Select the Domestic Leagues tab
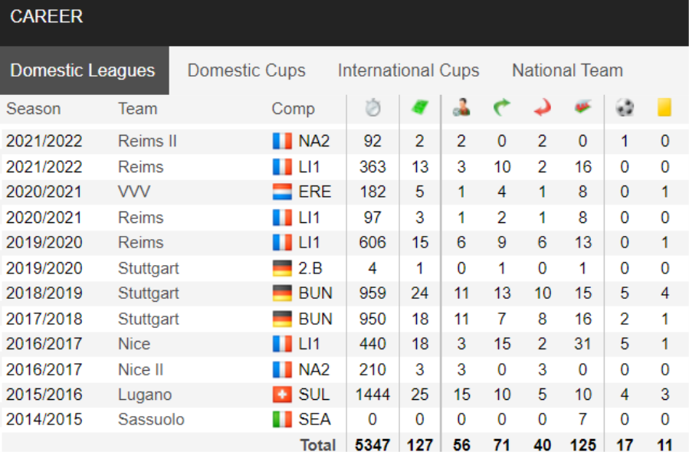The width and height of the screenshot is (689, 452). (x=83, y=70)
